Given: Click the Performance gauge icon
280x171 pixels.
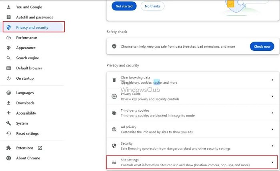Looking at the screenshot, I should point(8,38).
